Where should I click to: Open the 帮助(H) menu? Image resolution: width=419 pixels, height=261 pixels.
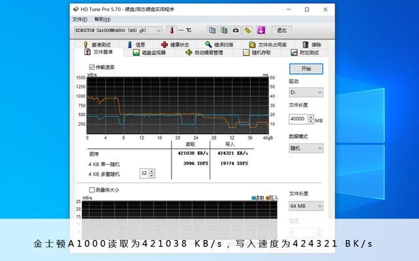[102, 19]
